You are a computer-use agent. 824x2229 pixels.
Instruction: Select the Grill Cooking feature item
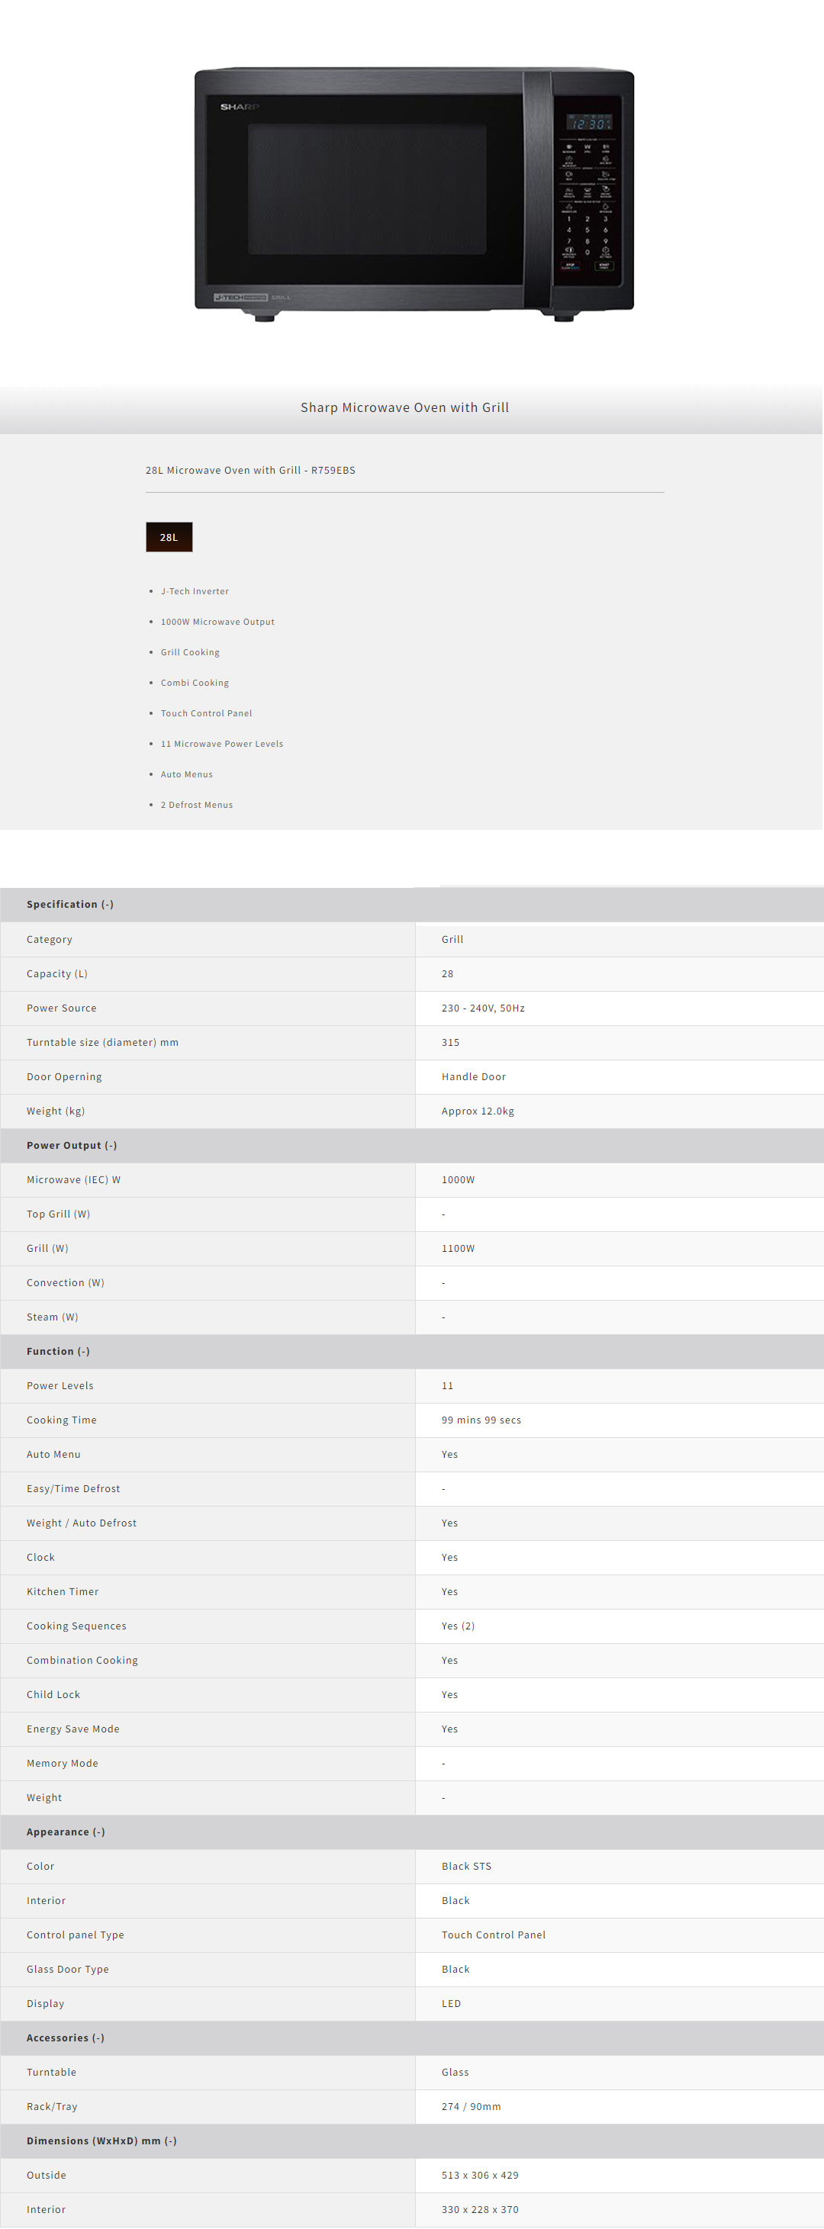tap(189, 652)
